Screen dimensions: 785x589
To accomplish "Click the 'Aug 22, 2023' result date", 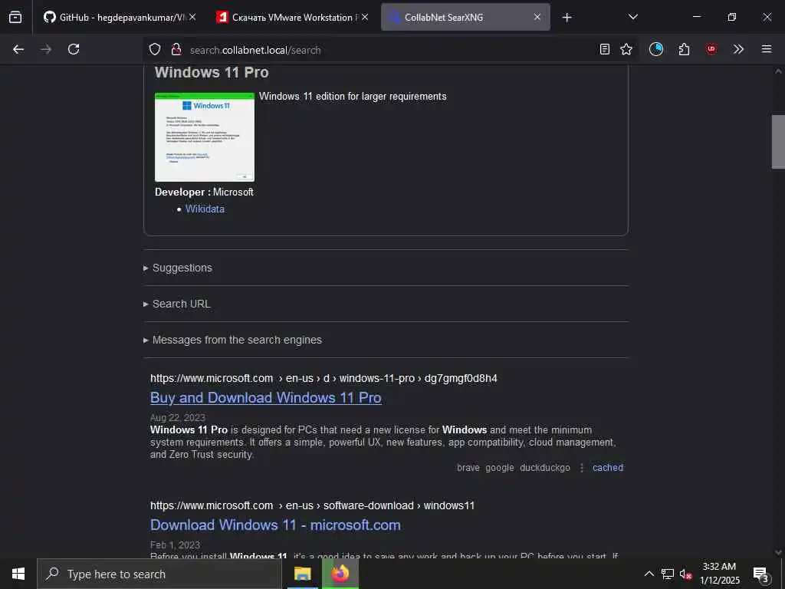I will pyautogui.click(x=178, y=418).
